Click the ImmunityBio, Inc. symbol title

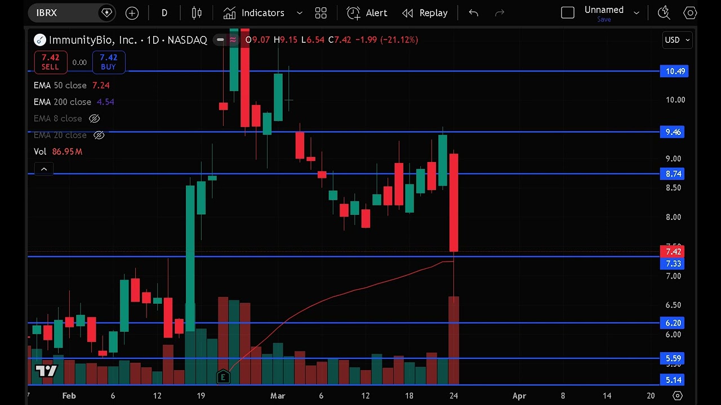[92, 40]
